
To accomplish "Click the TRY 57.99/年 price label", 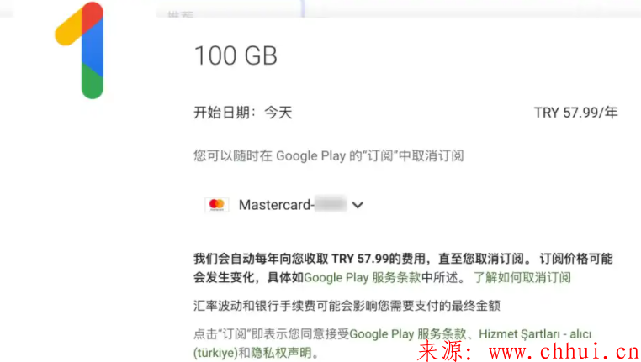I will point(575,113).
